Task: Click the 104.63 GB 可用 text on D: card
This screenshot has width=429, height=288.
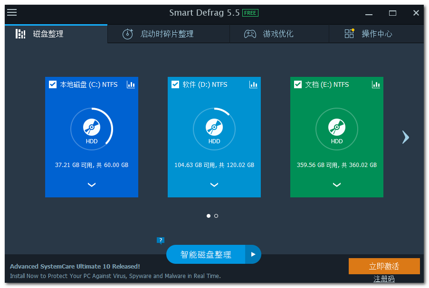Action: point(214,165)
